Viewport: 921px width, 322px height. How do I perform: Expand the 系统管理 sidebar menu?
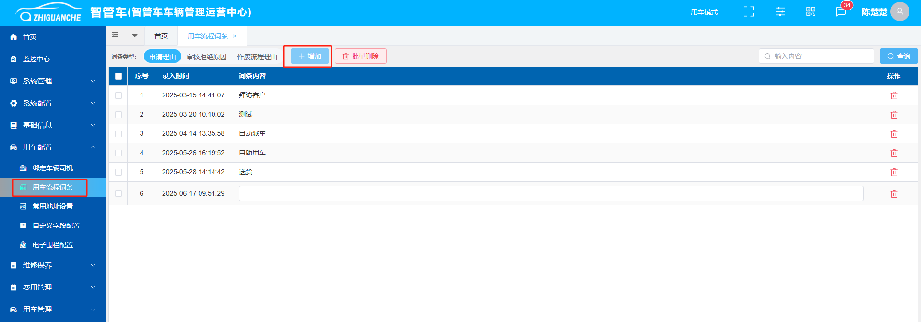click(53, 81)
